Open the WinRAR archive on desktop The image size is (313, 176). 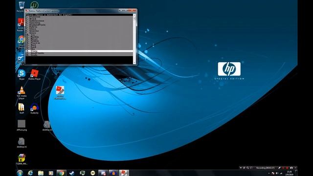tap(22, 159)
